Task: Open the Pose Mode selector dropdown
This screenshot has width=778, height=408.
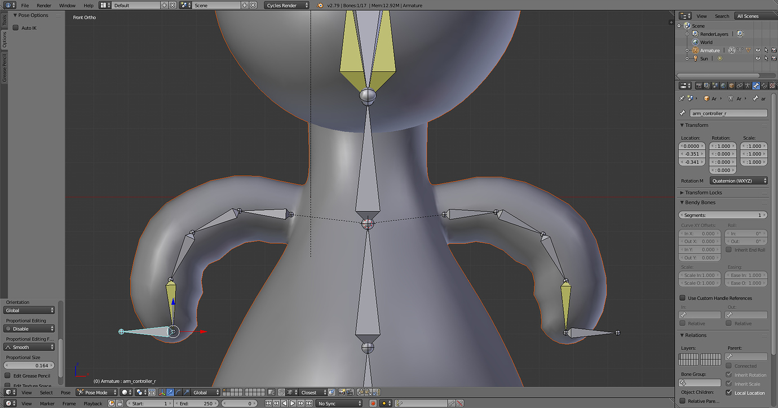Action: point(97,392)
